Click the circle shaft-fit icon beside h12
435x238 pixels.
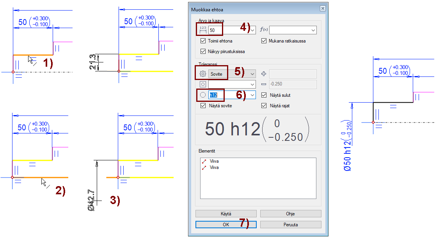[x=202, y=95]
